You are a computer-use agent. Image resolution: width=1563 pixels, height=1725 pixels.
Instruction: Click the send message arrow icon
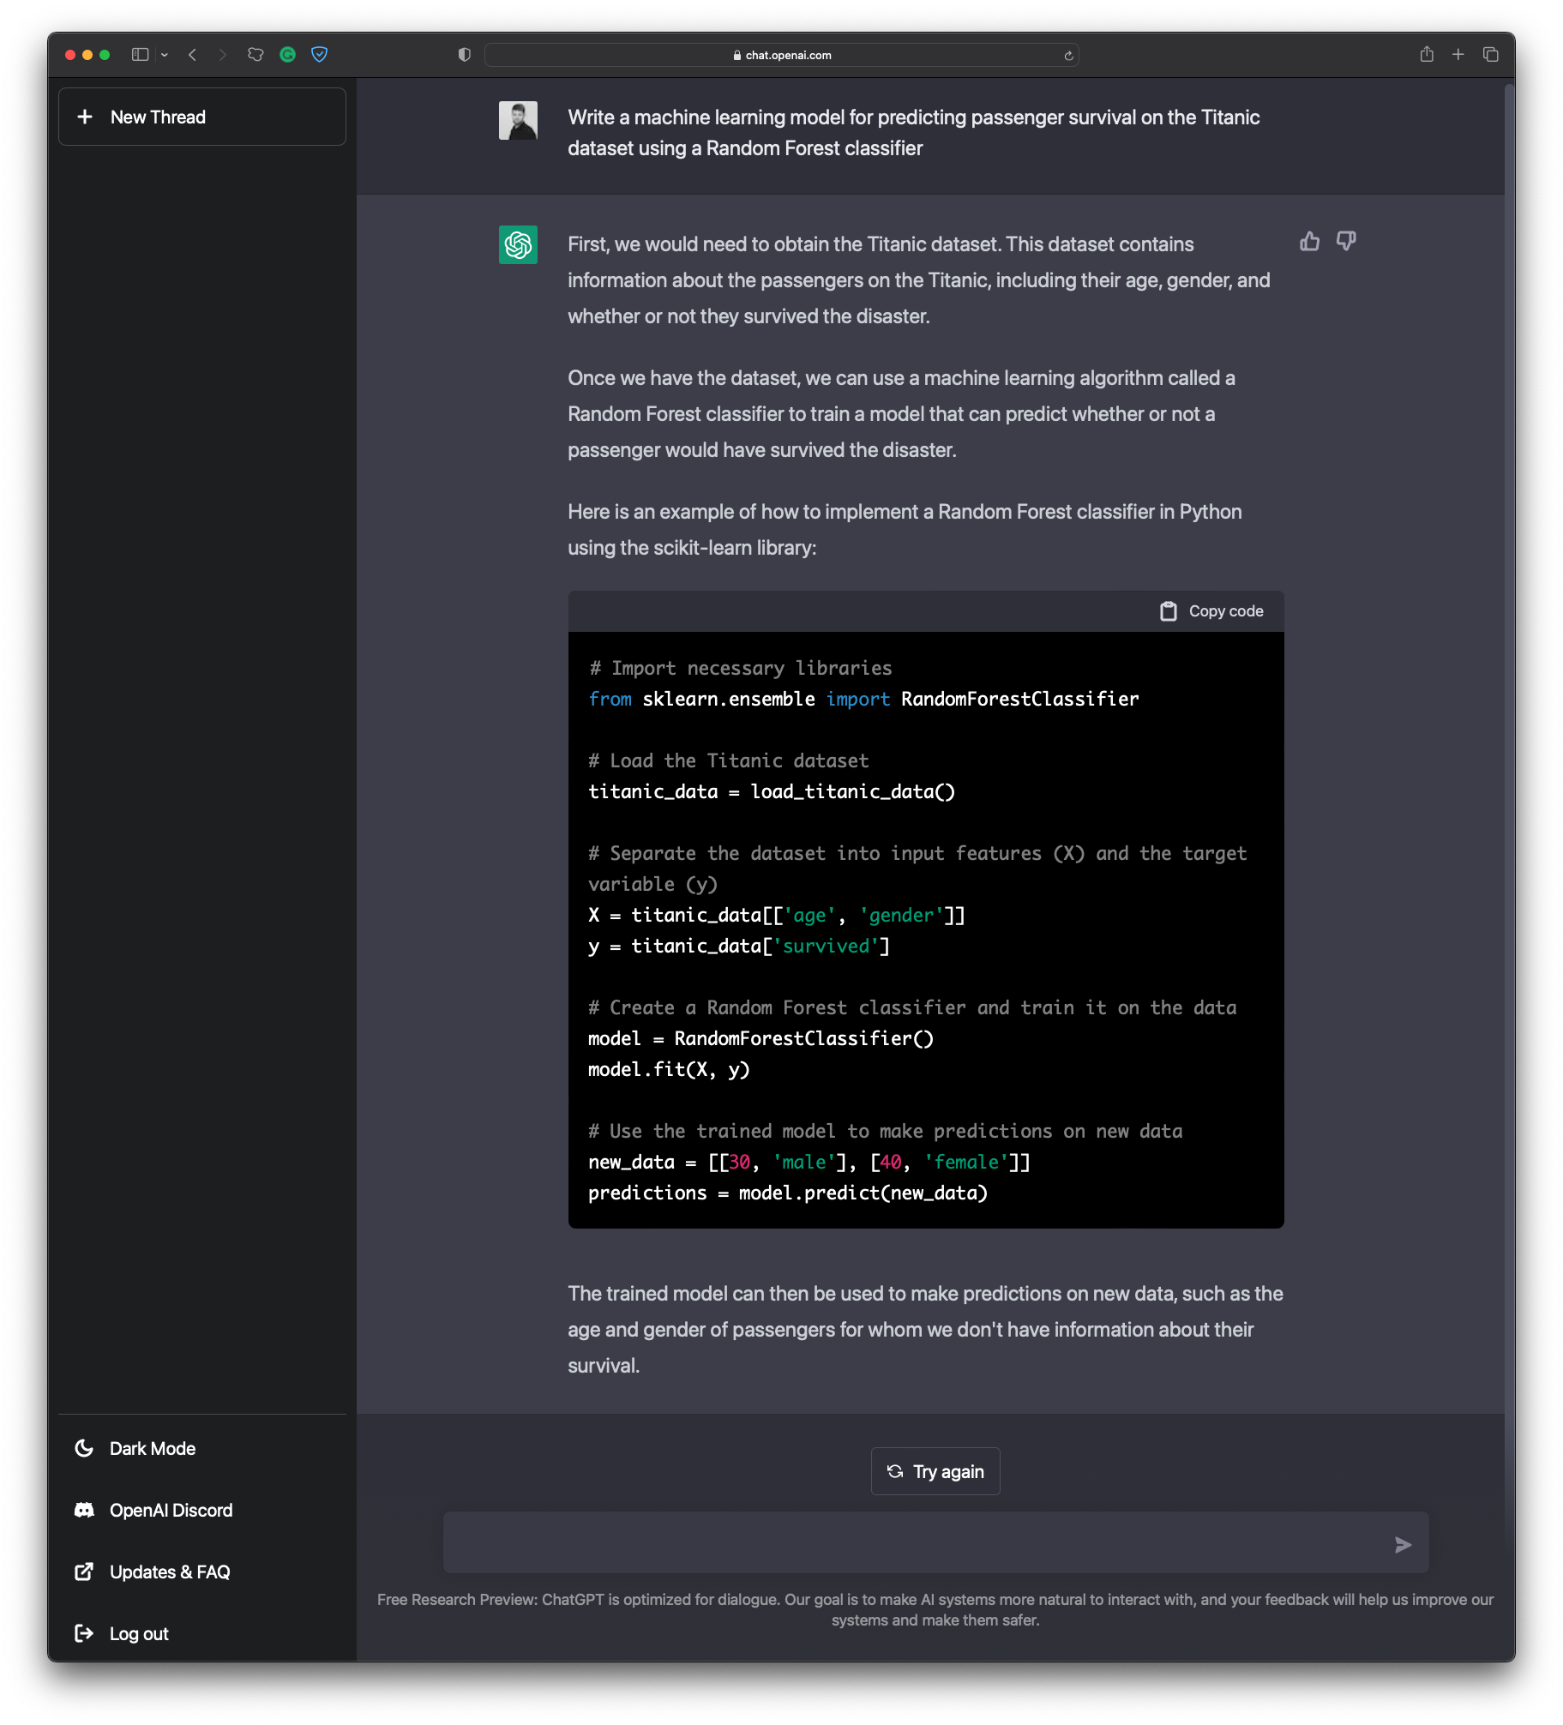(1403, 1544)
